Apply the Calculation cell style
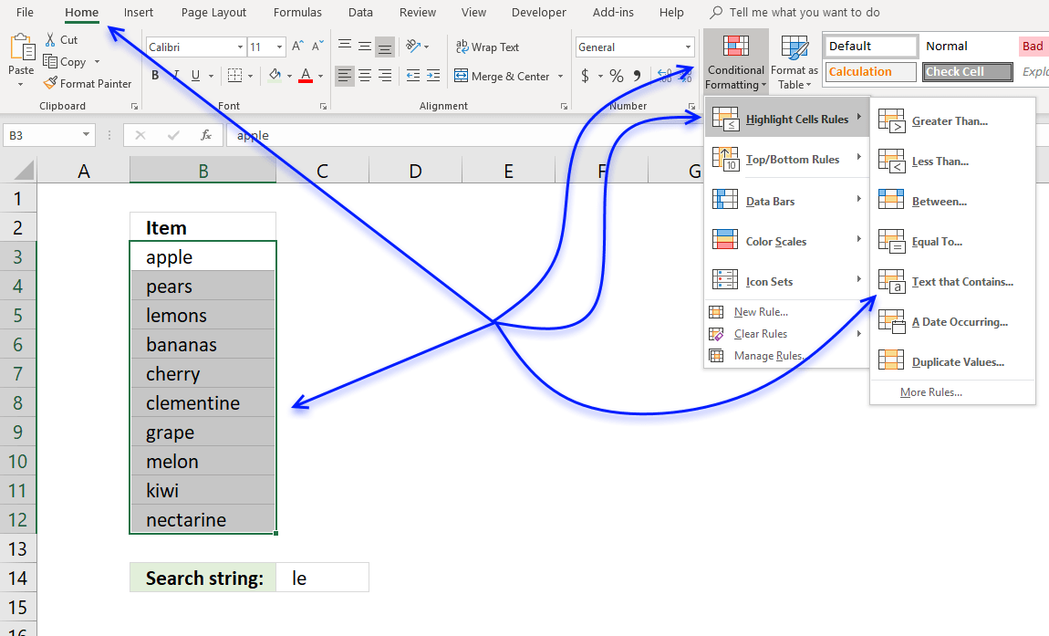This screenshot has width=1049, height=636. (870, 72)
